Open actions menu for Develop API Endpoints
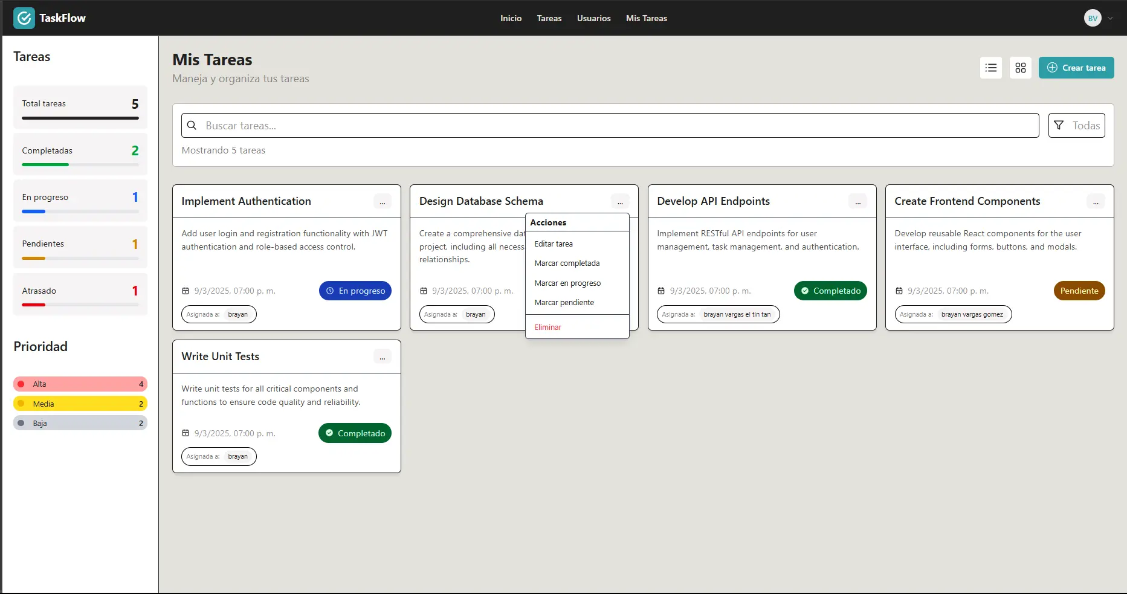 (858, 202)
